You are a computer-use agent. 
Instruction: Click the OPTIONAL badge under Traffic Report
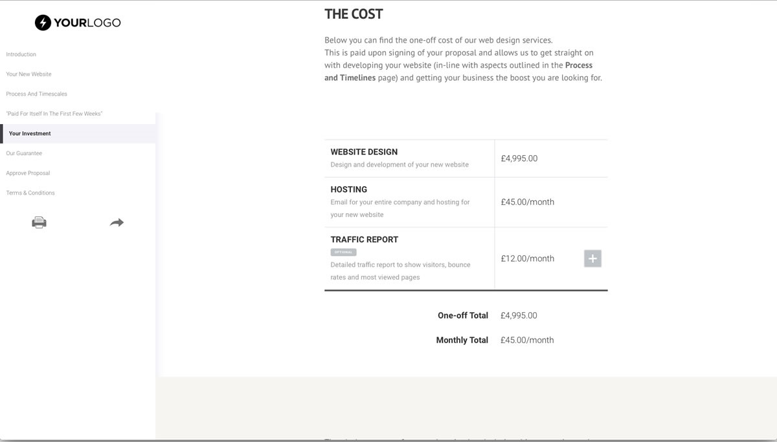click(x=343, y=252)
